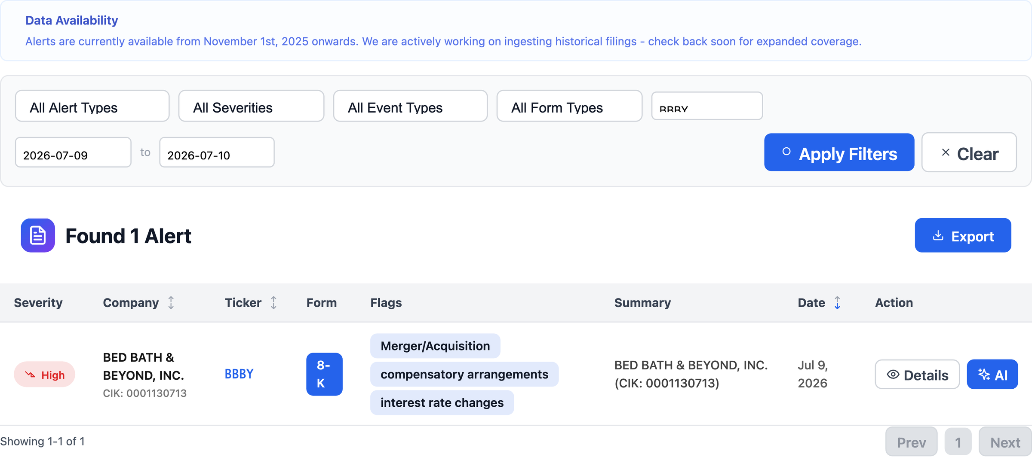
Task: Click the Form column header
Action: click(322, 303)
